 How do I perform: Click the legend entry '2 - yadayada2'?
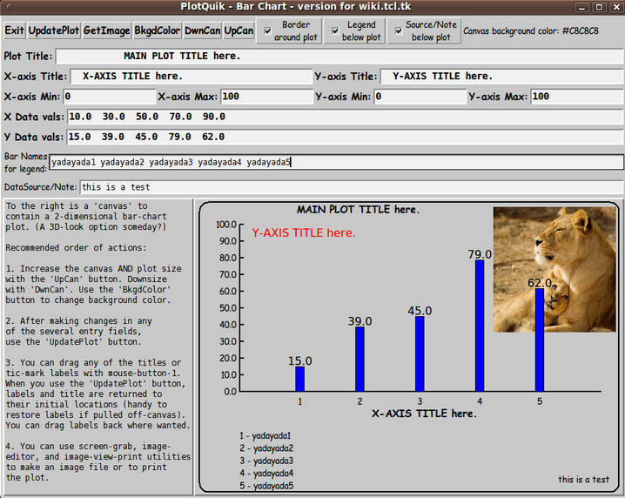coord(266,448)
